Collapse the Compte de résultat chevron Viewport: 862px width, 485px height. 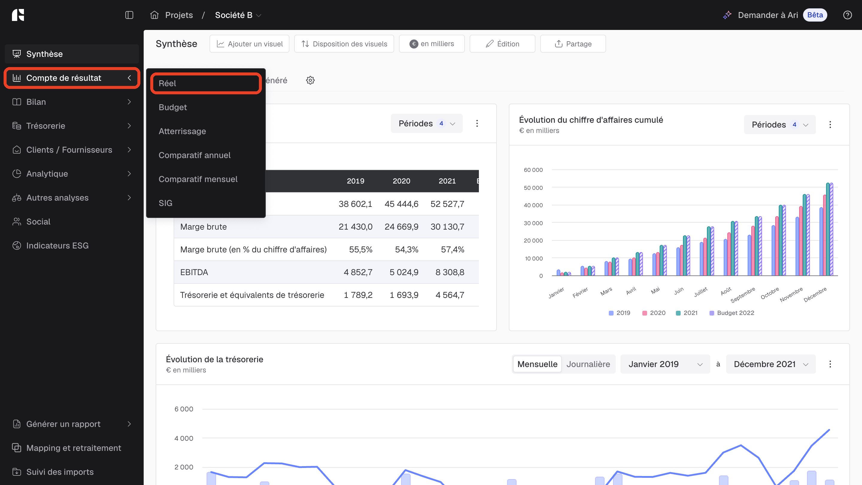coord(130,78)
